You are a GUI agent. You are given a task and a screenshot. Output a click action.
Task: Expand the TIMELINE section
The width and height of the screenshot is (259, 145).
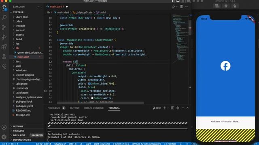pyautogui.click(x=19, y=131)
